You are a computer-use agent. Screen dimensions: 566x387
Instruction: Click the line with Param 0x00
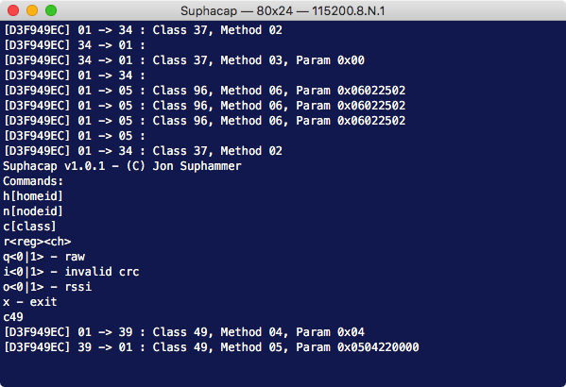click(x=184, y=60)
